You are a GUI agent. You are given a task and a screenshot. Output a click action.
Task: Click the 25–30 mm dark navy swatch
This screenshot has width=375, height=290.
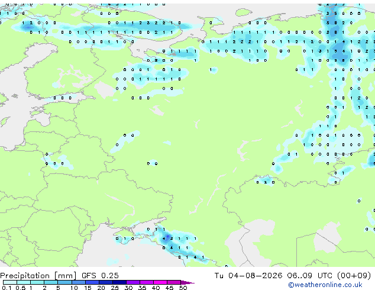tap(119, 282)
